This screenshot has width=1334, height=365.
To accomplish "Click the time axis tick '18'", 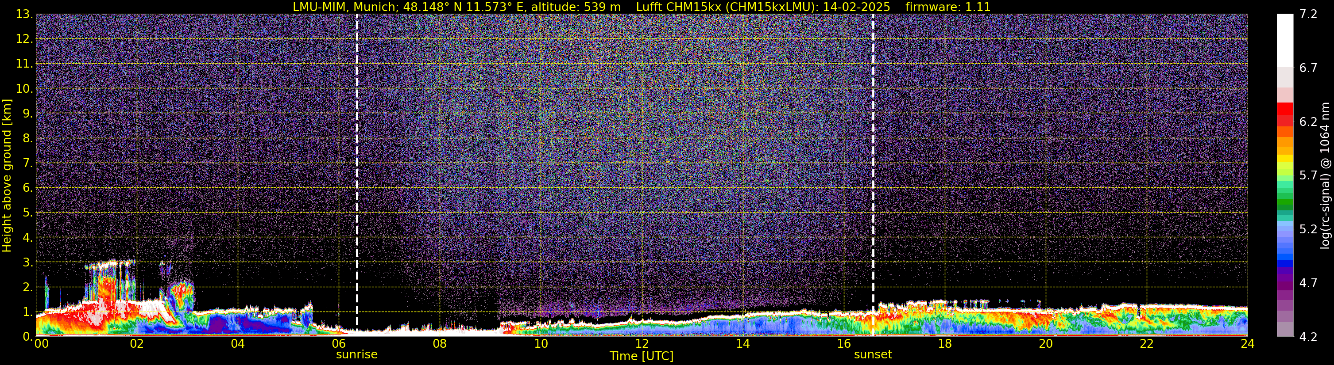I will (x=944, y=344).
